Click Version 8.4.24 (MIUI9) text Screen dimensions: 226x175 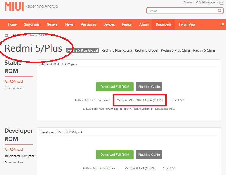click(140, 168)
